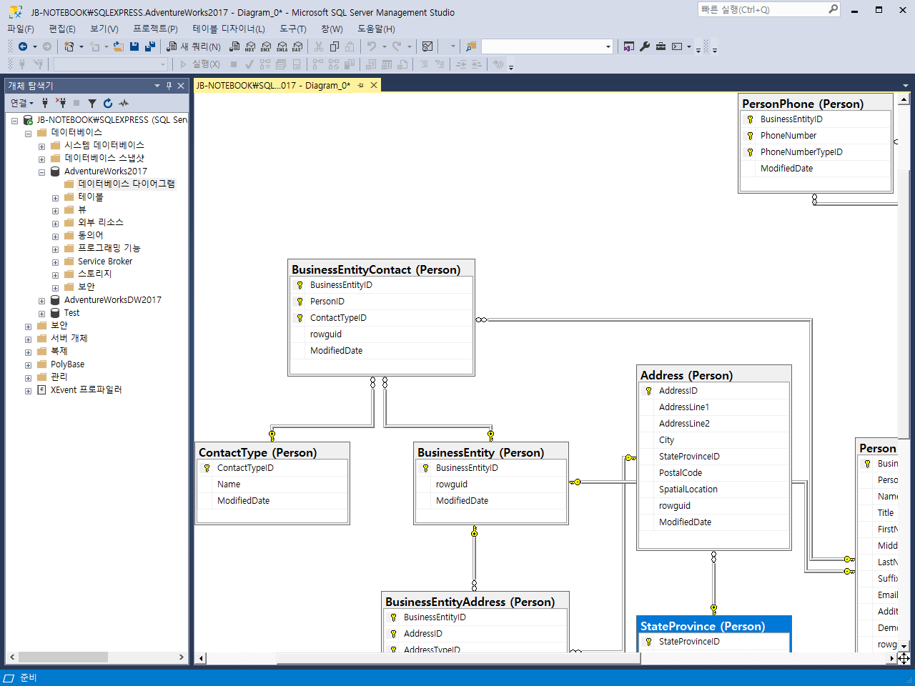Viewport: 915px width, 686px height.
Task: Expand the PolyBase node
Action: pos(28,365)
